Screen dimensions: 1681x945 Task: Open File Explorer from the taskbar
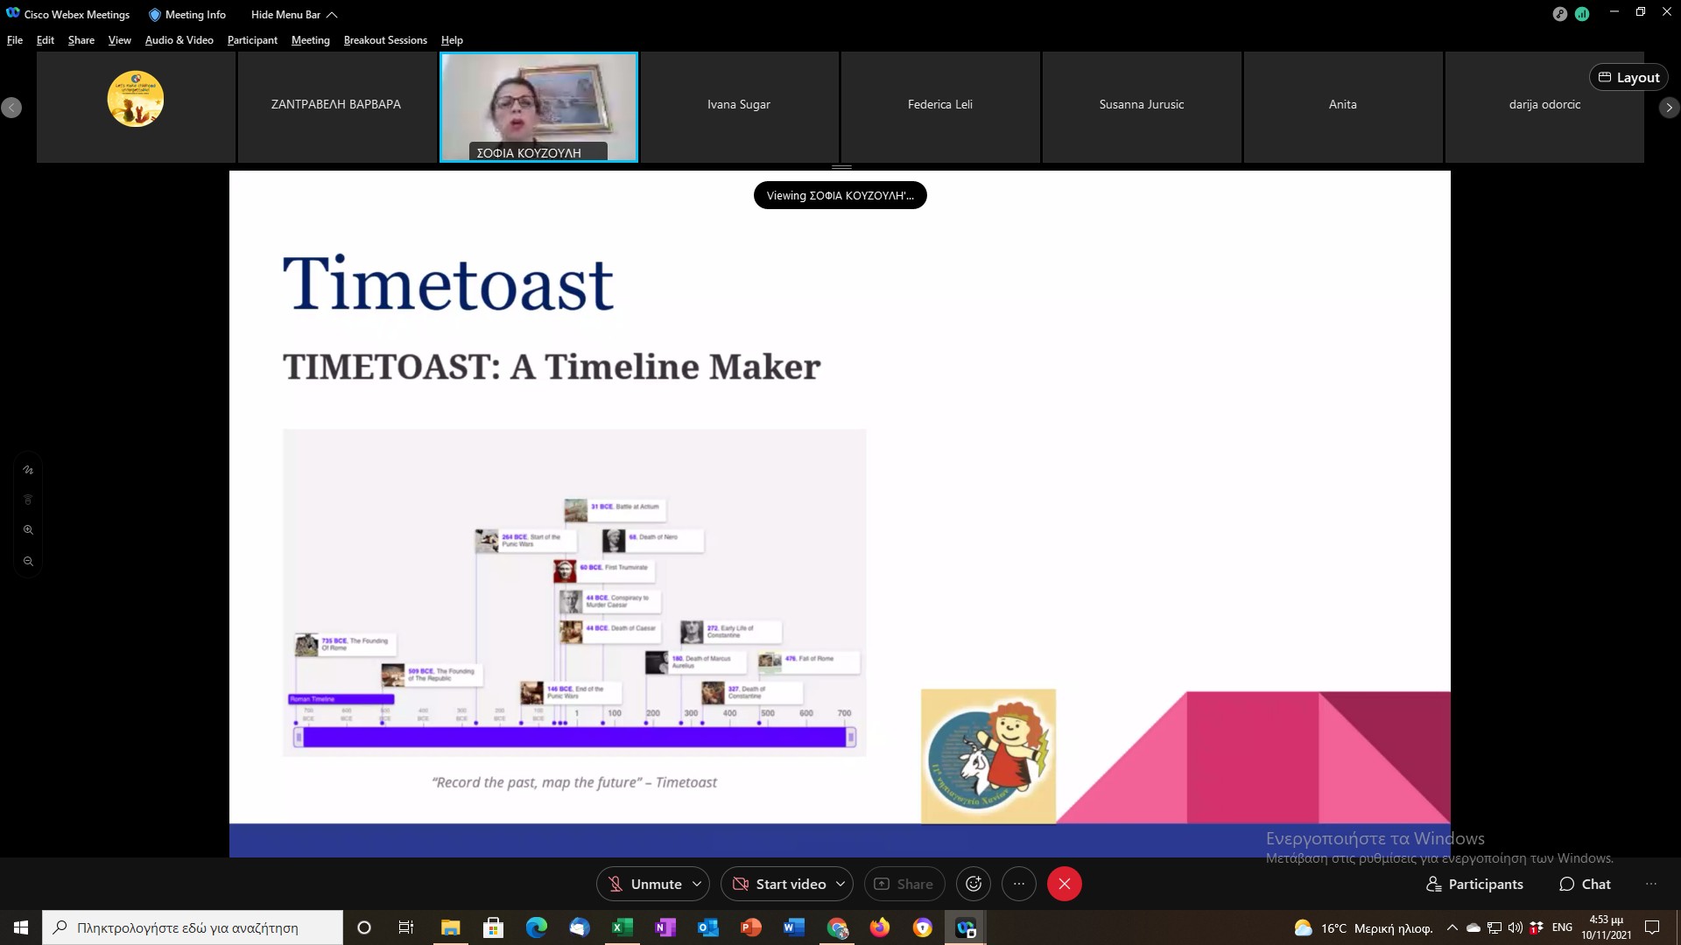tap(450, 927)
